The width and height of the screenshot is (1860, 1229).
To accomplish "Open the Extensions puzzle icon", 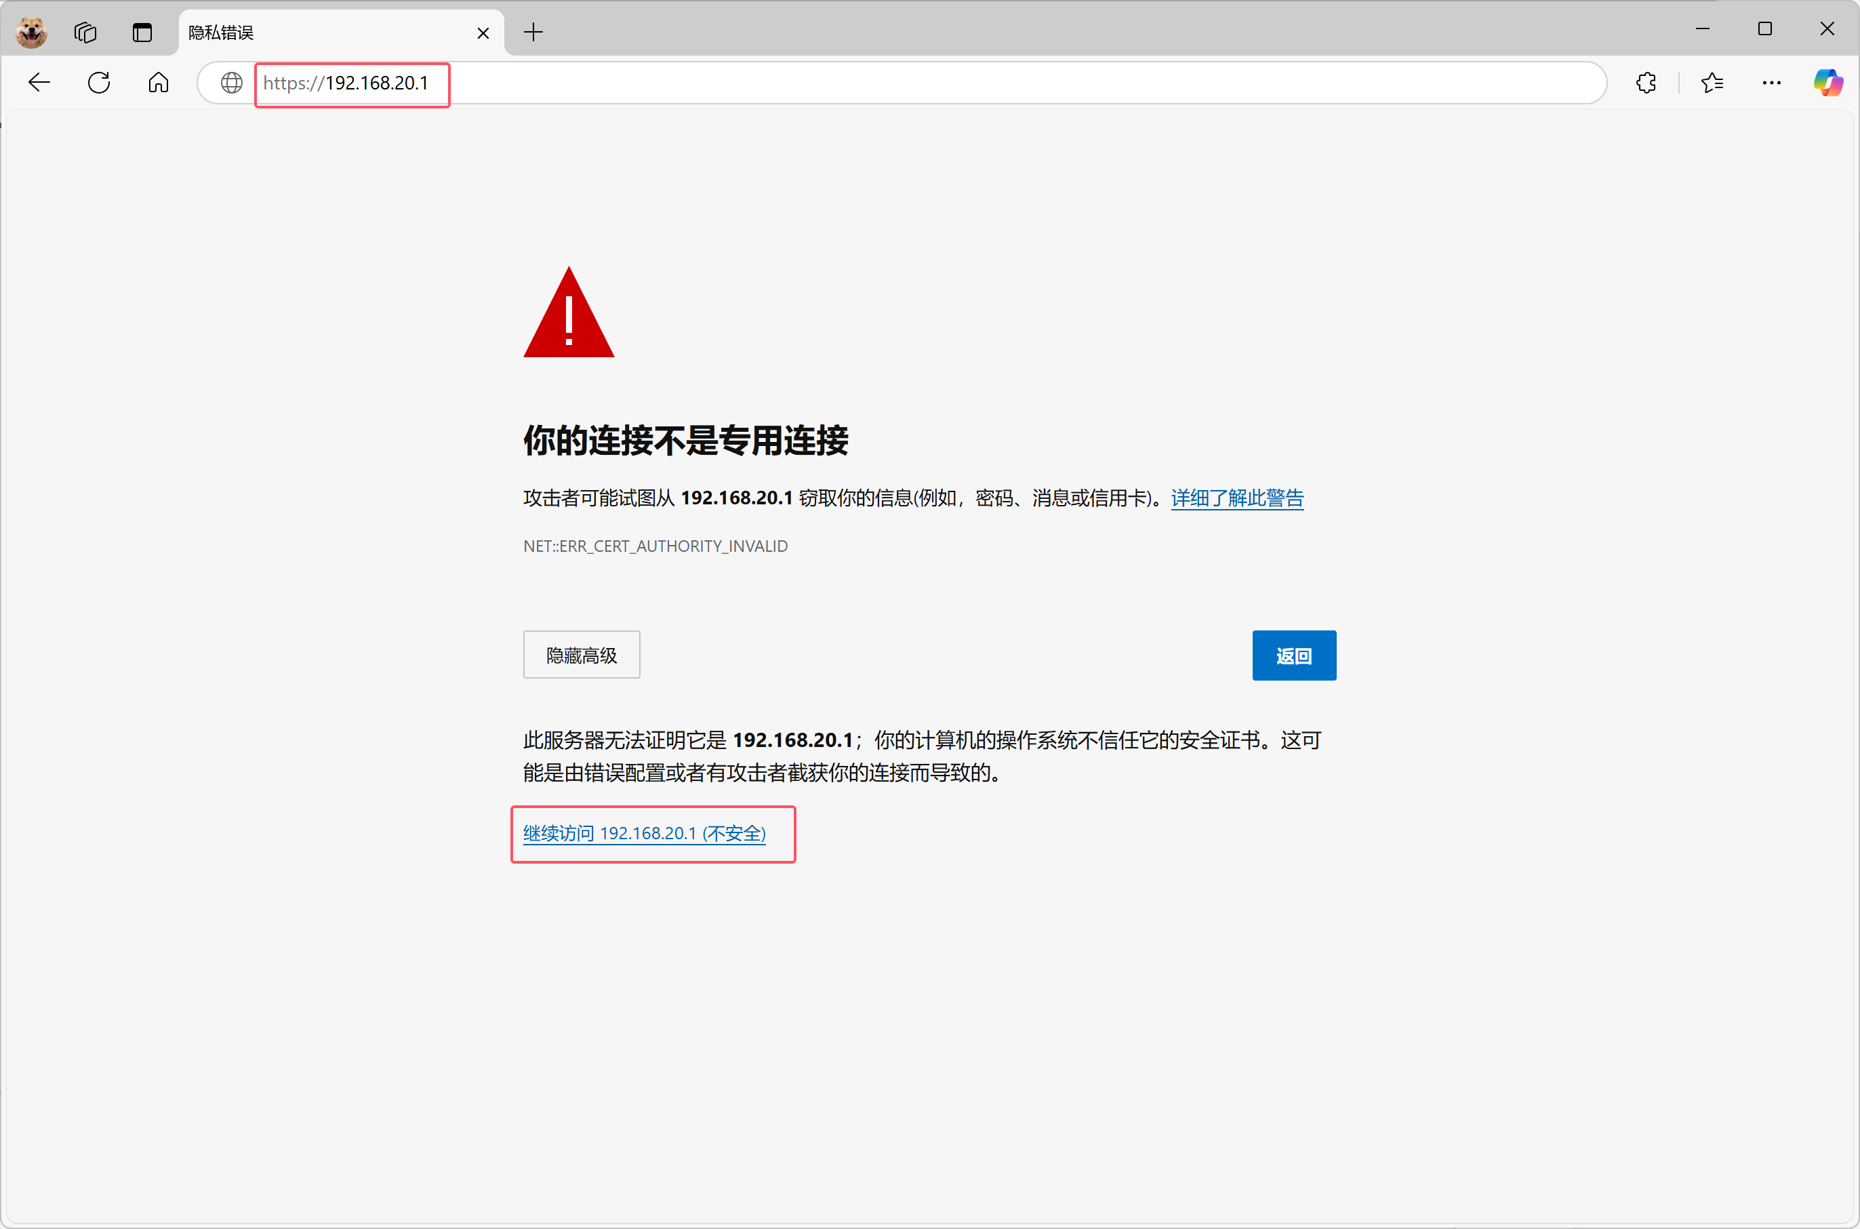I will pos(1646,82).
